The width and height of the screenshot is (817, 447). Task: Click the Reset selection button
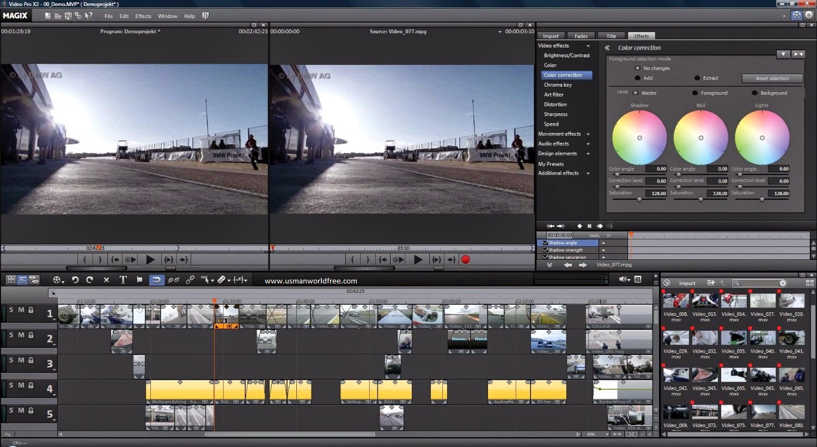pos(771,78)
